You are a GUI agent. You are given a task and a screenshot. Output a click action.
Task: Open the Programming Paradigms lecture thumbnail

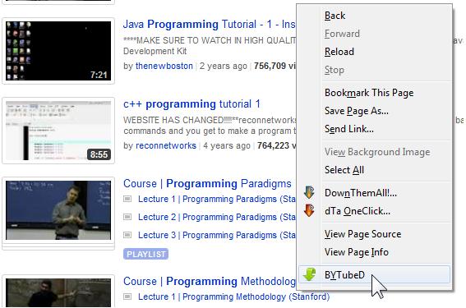(58, 210)
